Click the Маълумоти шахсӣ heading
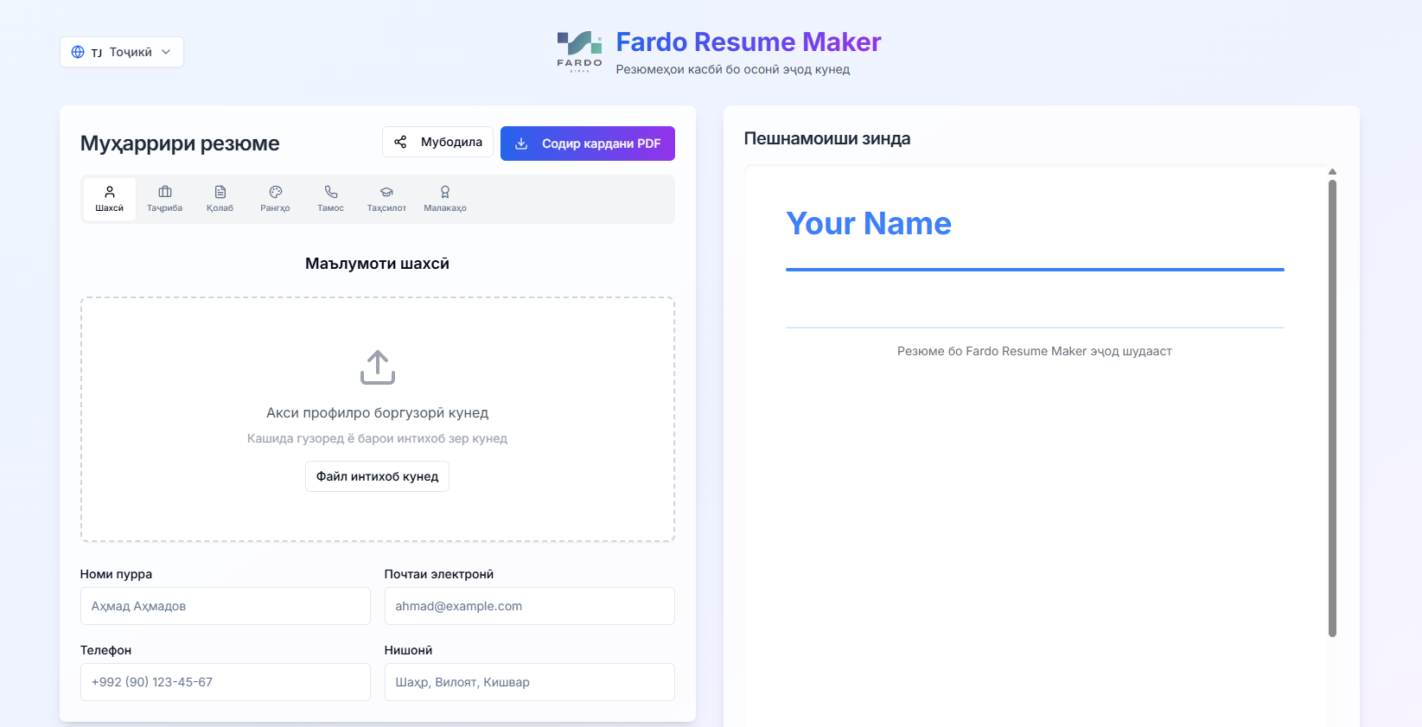This screenshot has width=1422, height=727. pyautogui.click(x=378, y=264)
